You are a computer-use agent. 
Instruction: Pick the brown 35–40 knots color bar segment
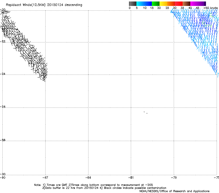click(186, 4)
